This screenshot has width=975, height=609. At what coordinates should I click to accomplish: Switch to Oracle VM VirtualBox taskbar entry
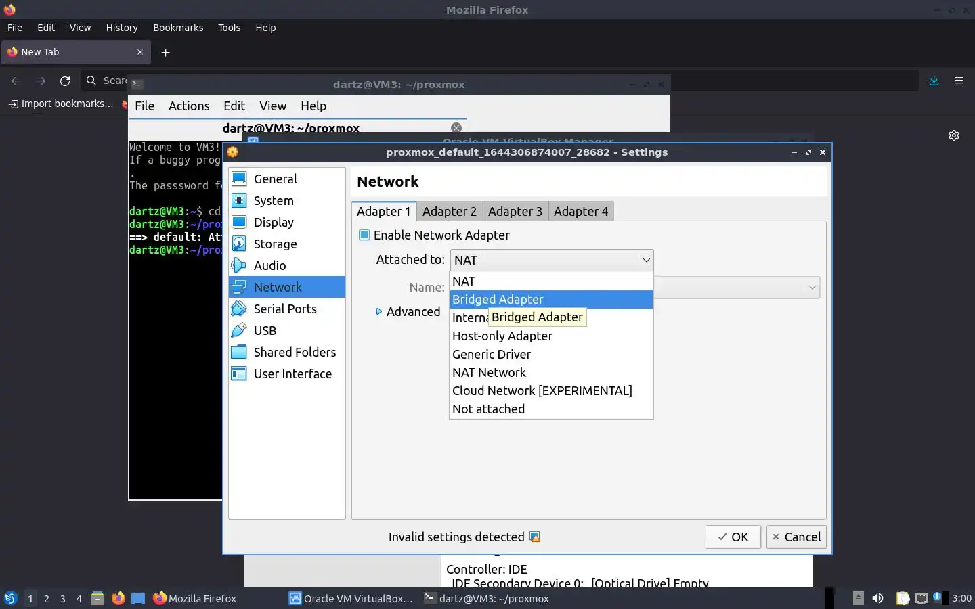click(351, 598)
